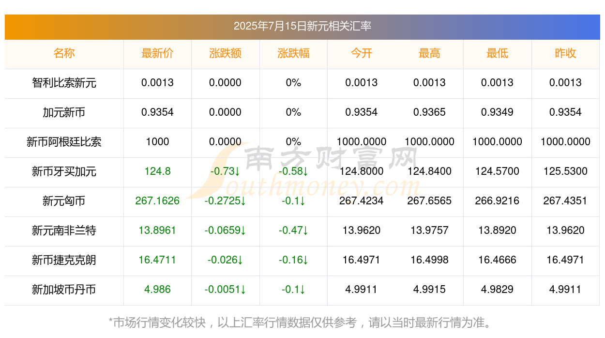This screenshot has width=605, height=338.
Task: Click the 新币捷克克朗 row name
Action: [x=64, y=260]
